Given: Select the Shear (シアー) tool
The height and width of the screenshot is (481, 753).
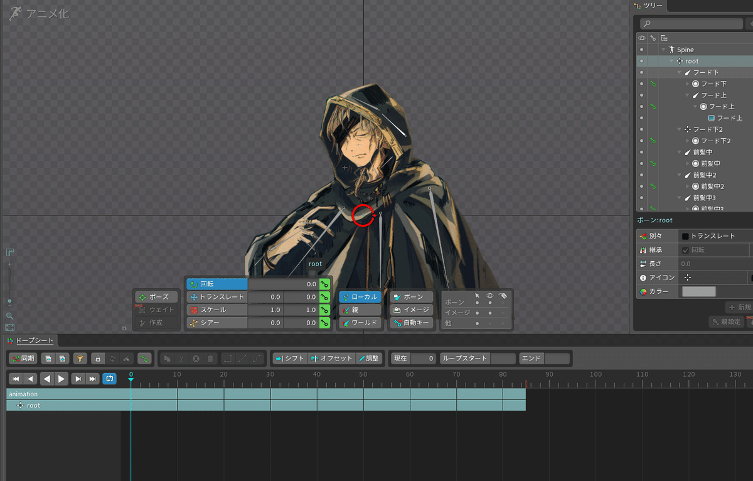Looking at the screenshot, I should coord(217,323).
